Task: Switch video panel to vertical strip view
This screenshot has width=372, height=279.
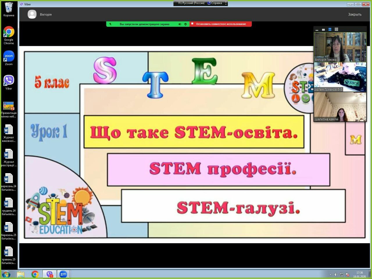Action: [330, 29]
